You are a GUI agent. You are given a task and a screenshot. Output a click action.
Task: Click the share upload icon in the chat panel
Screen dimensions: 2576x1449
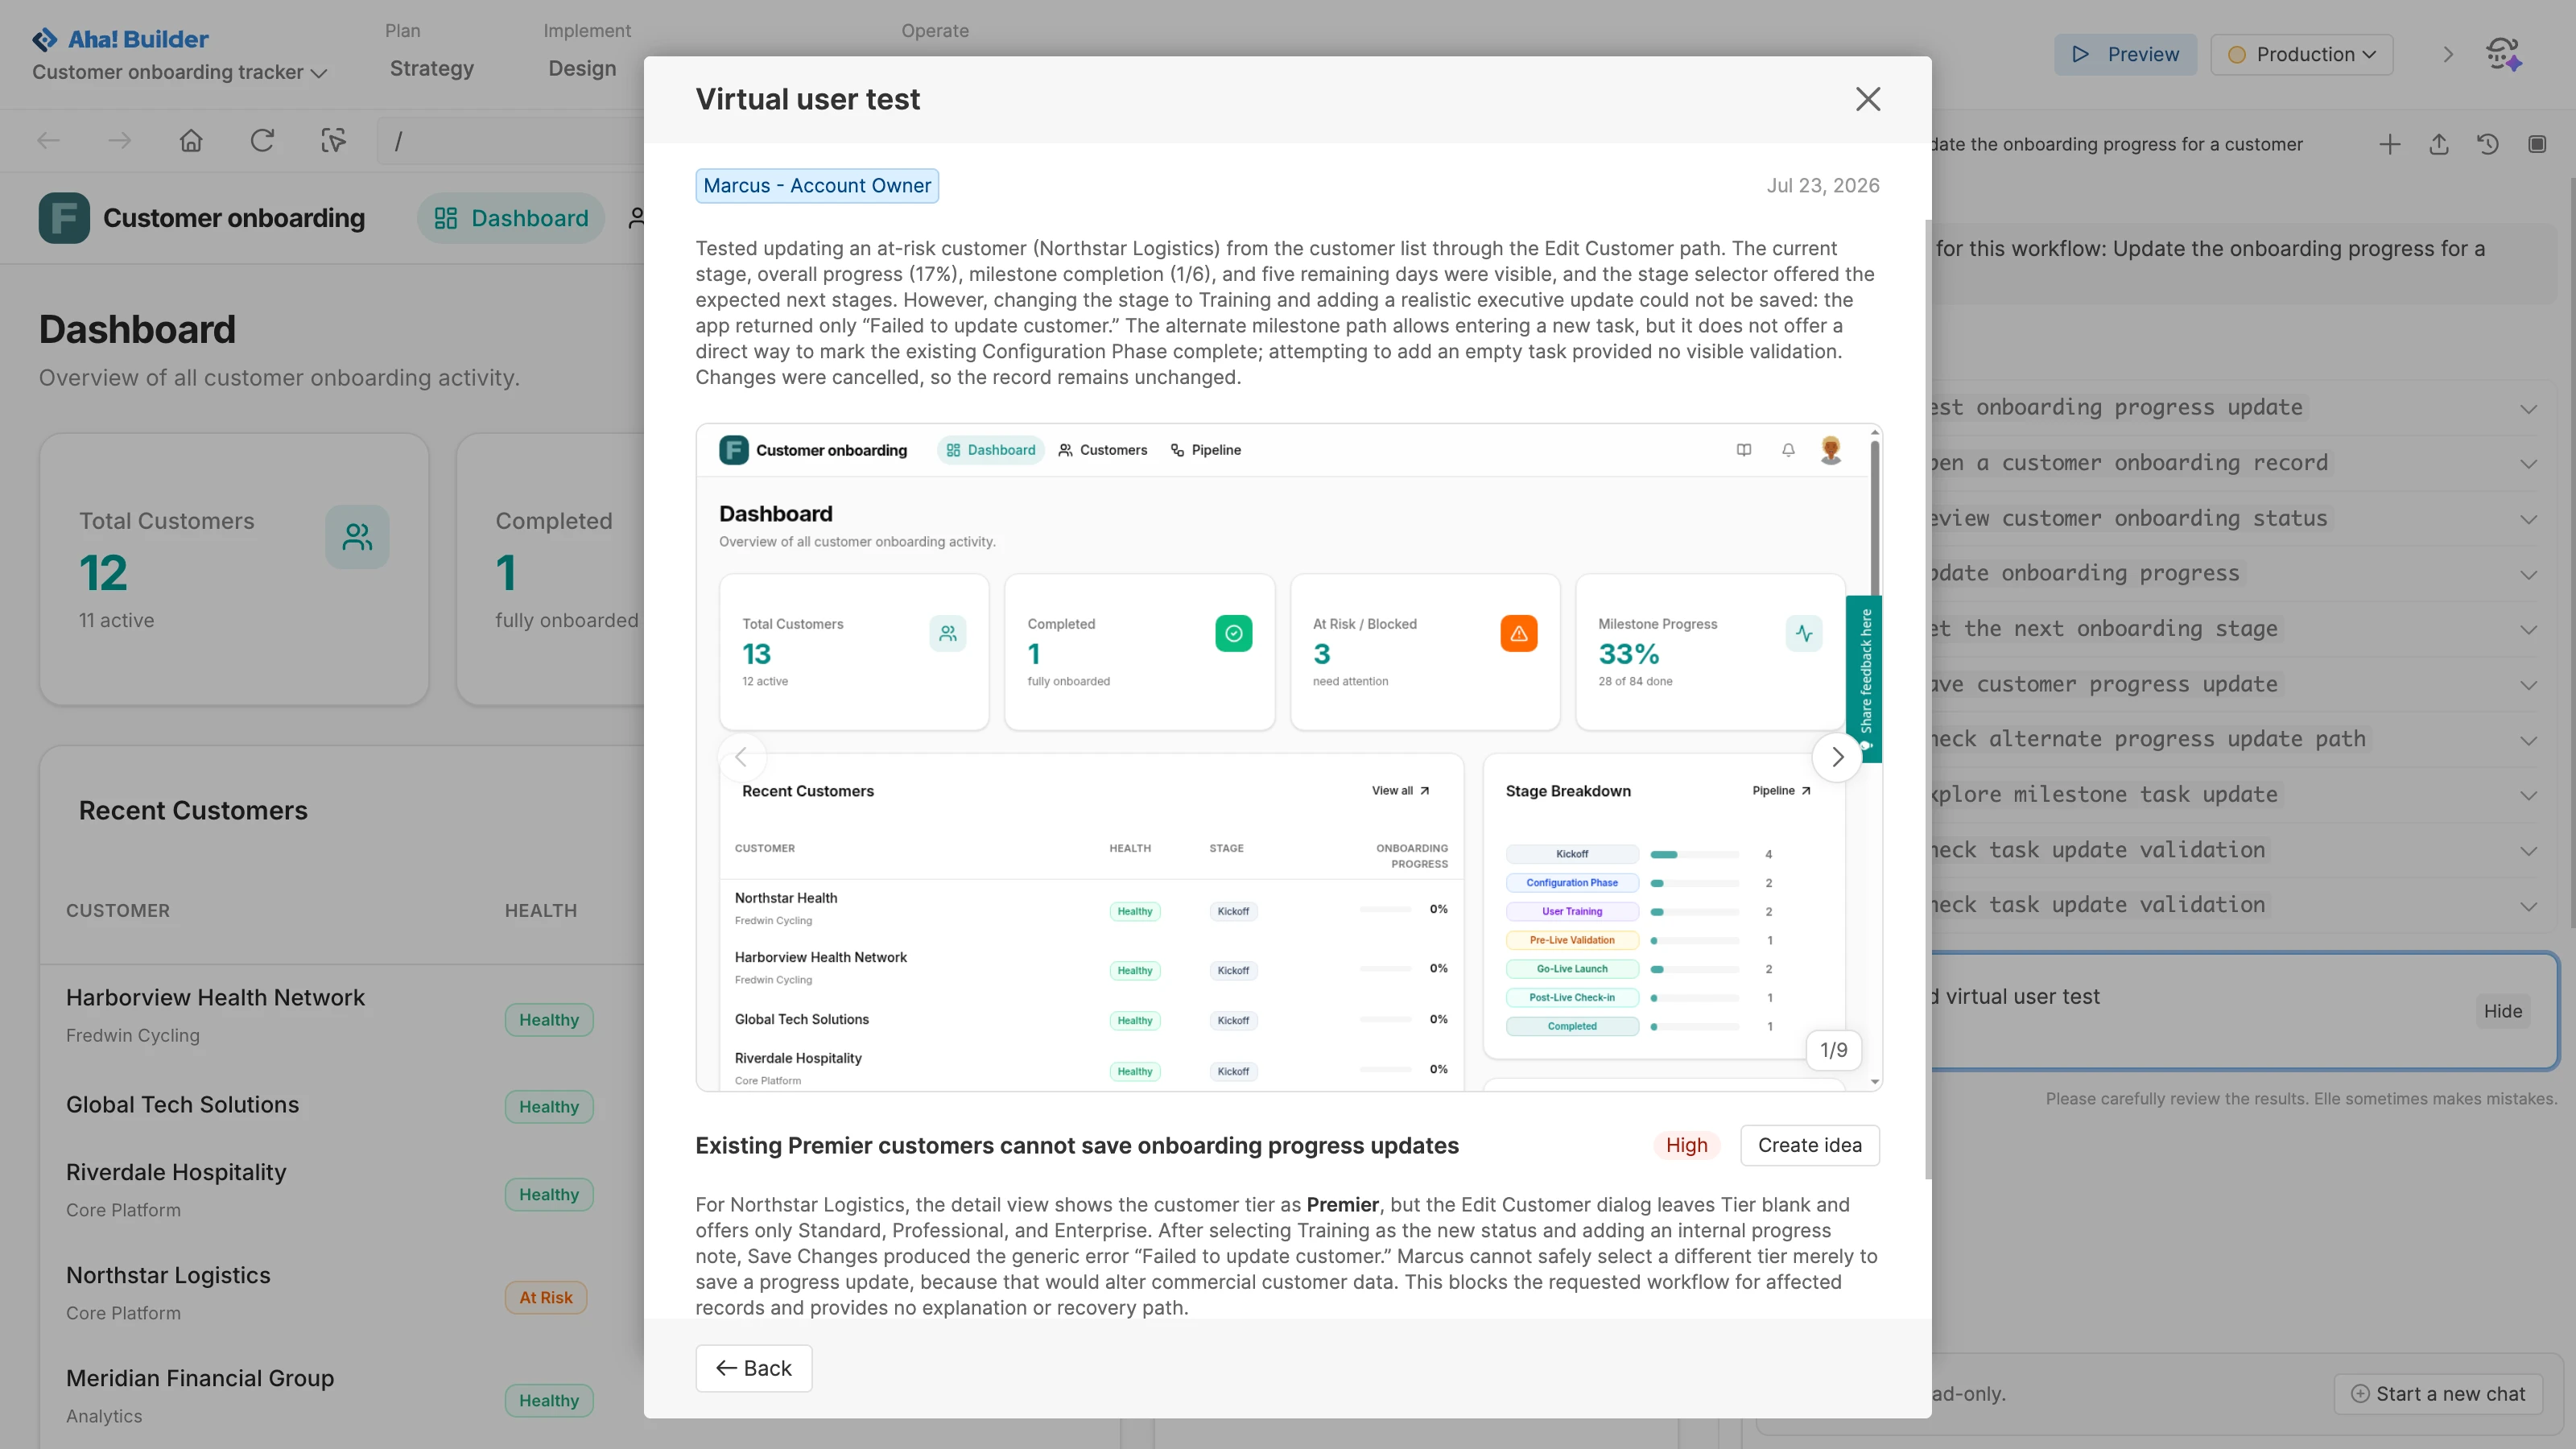point(2439,144)
